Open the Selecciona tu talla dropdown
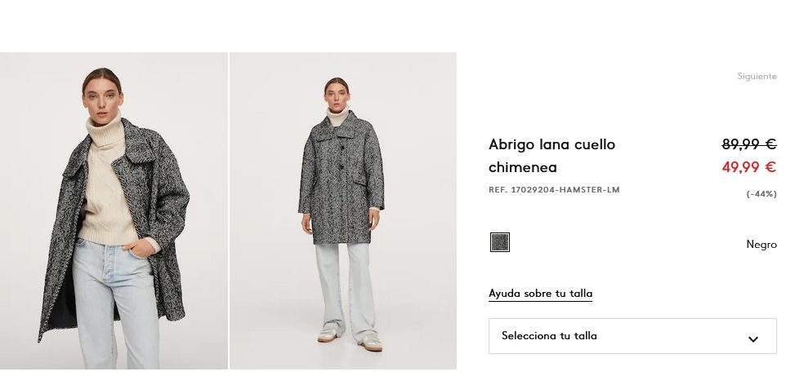Viewport: 795px width, 376px height. [x=632, y=336]
